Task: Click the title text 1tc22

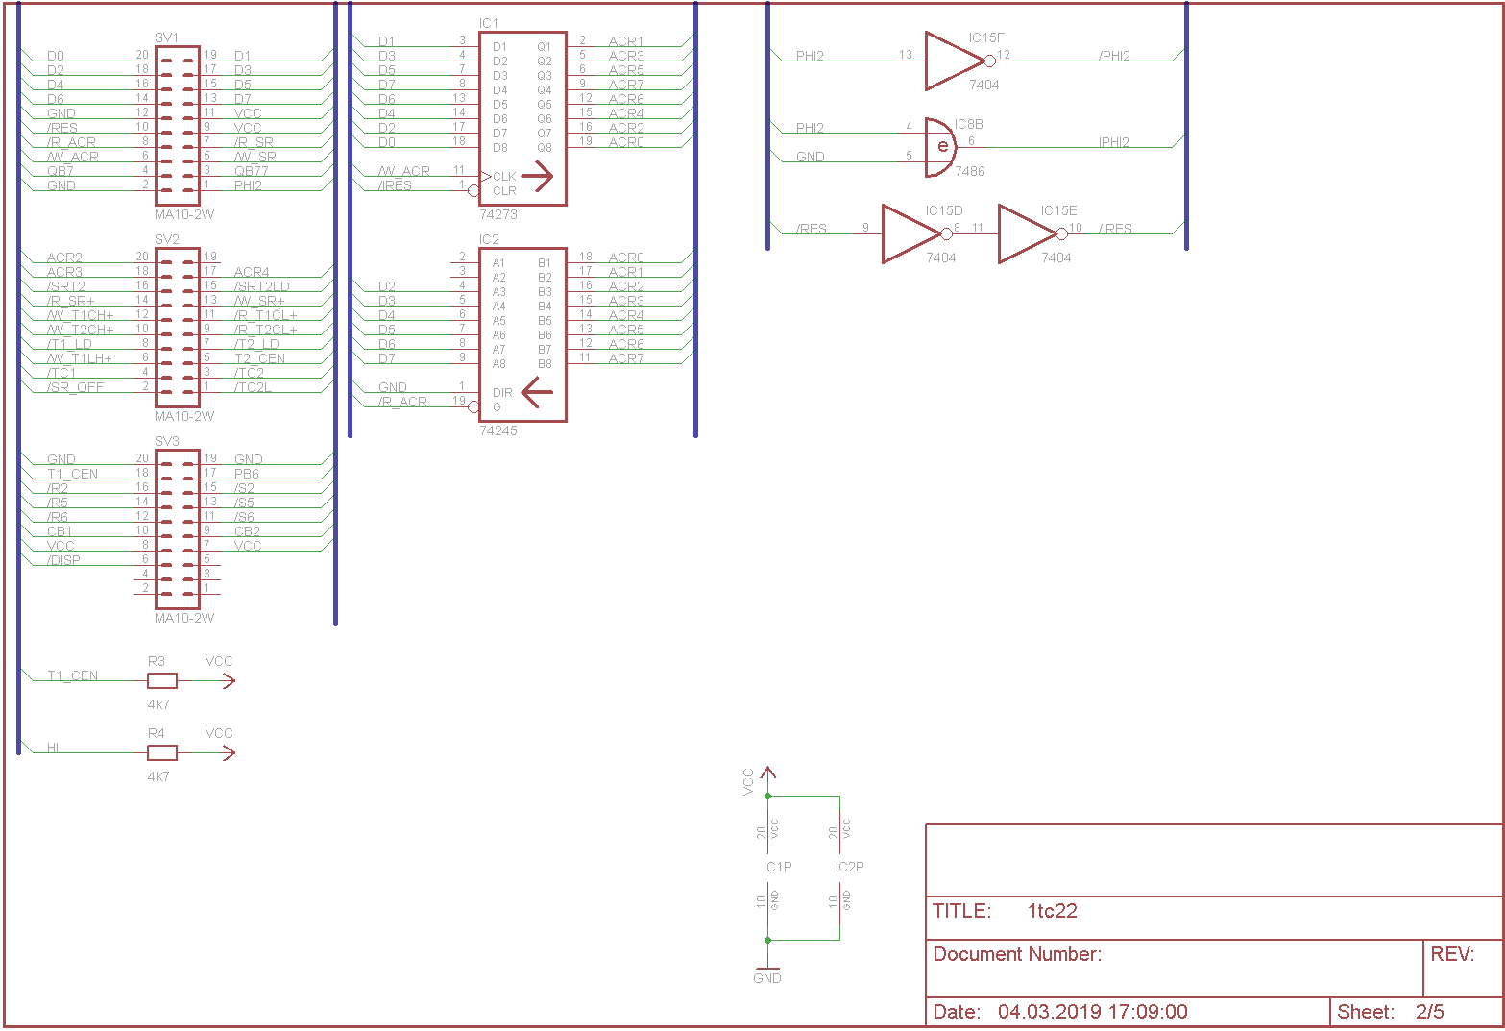Action: [x=1052, y=911]
